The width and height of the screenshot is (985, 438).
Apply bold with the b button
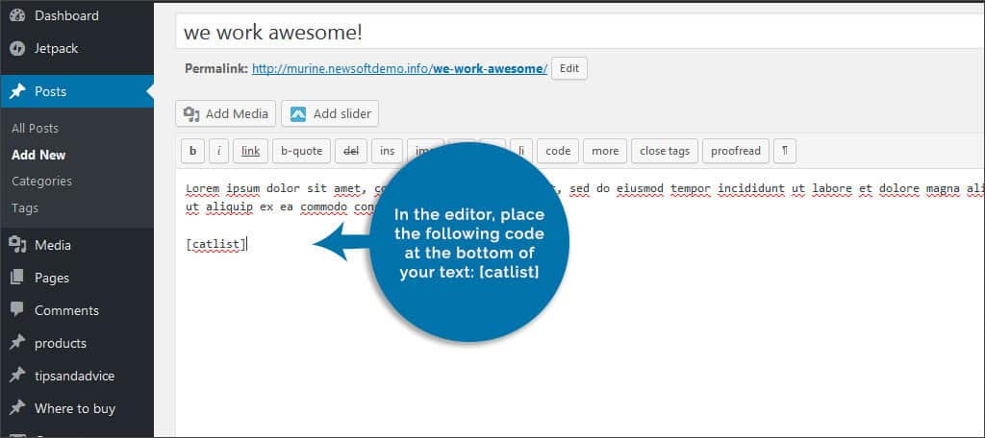click(192, 151)
